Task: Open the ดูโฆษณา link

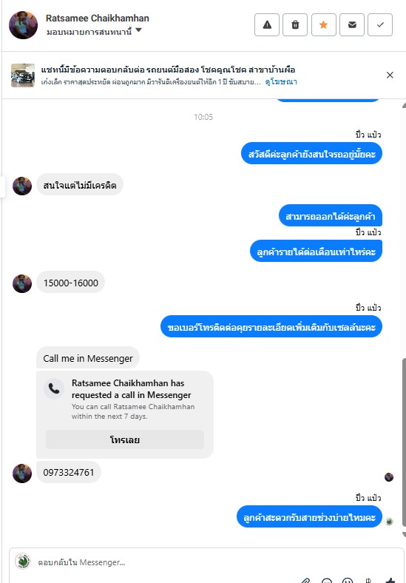Action: 281,82
